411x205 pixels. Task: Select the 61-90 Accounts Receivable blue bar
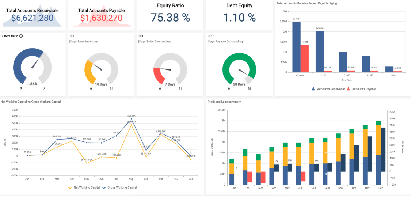pos(366,64)
